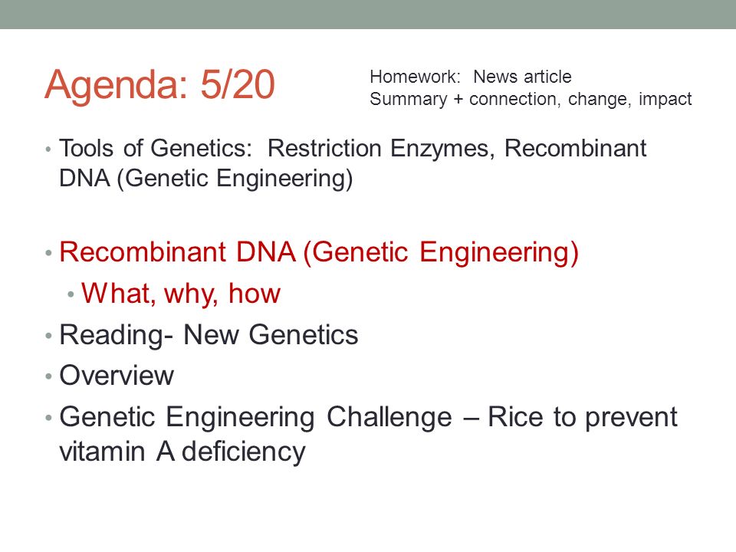Click red Recombinant DNA (Genetic Engineering) heading
This screenshot has width=736, height=552.
(319, 252)
